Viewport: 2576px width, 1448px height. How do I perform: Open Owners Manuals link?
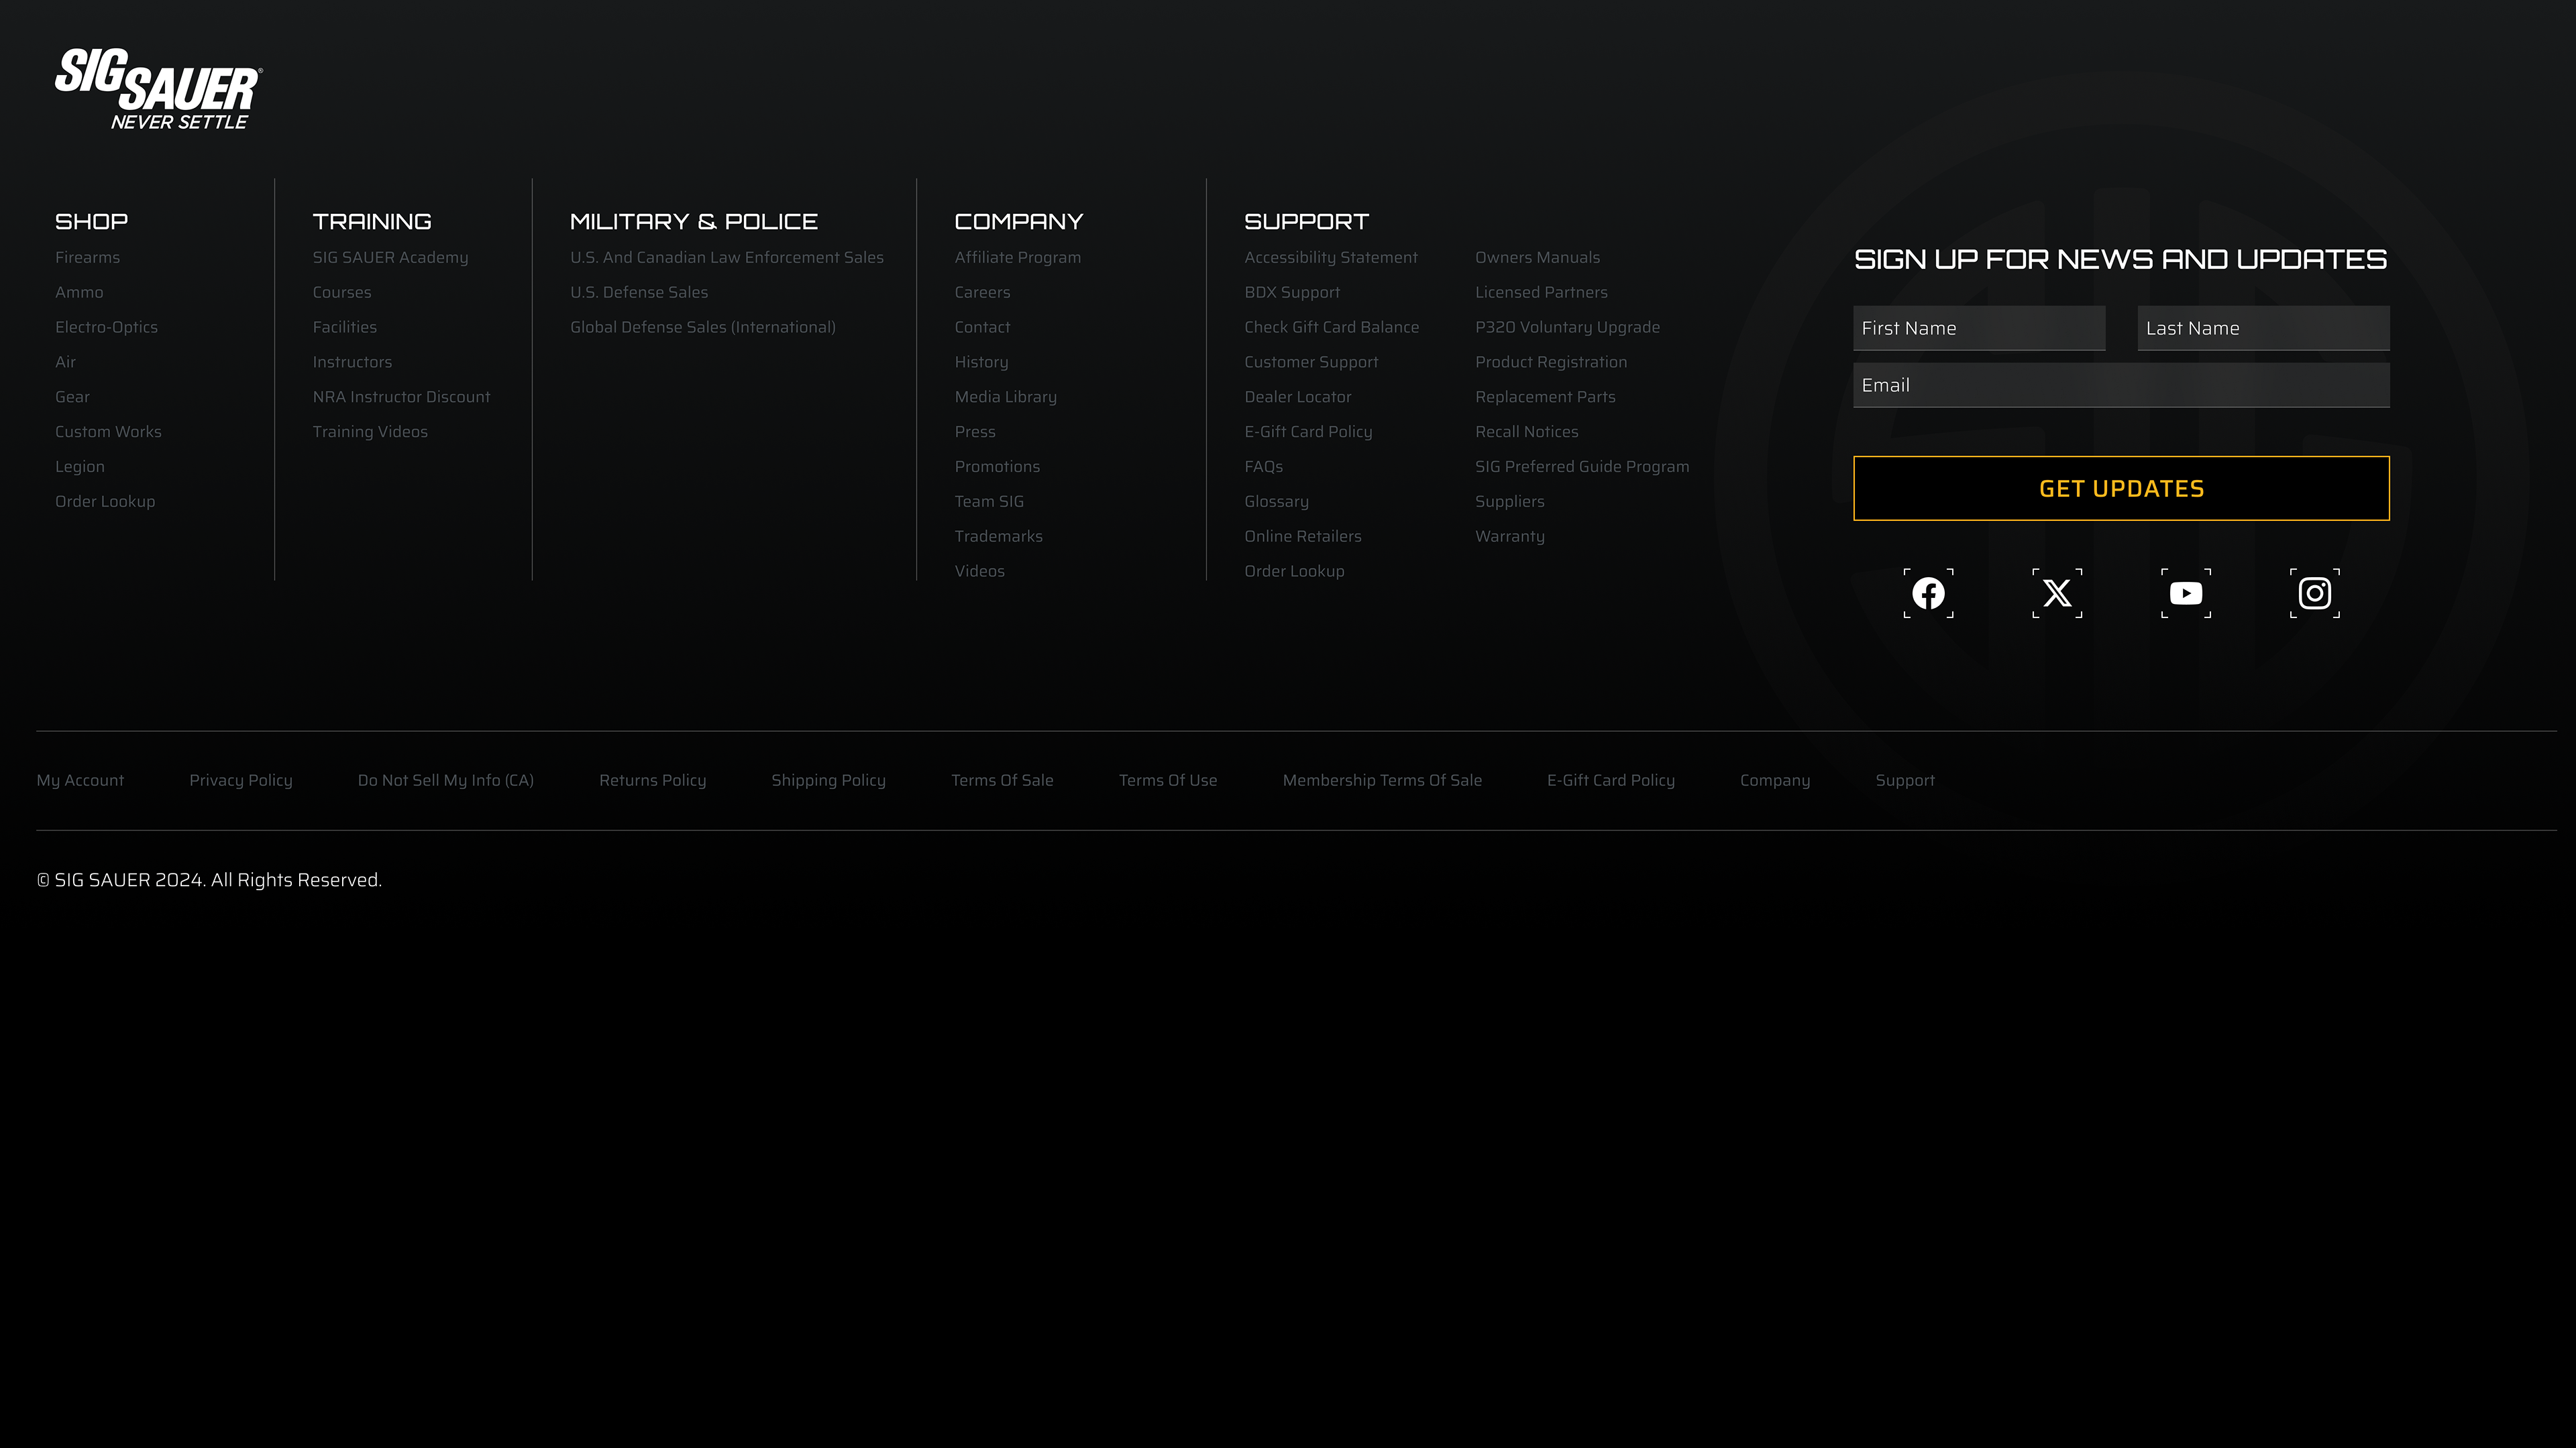pos(1538,258)
